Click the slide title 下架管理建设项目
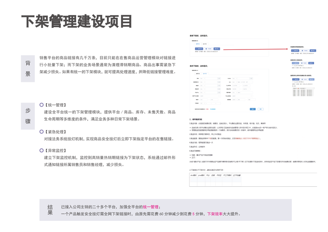Screen dimensions: 328x232 77,21
